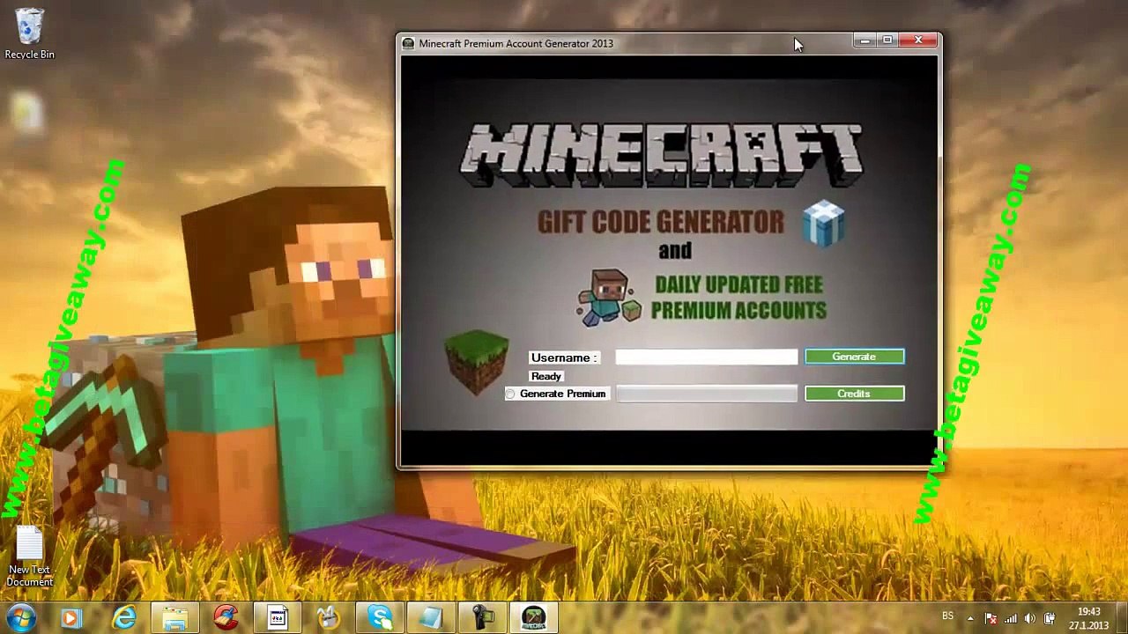Viewport: 1128px width, 634px height.
Task: Click the rabbit icon in the taskbar
Action: [329, 618]
